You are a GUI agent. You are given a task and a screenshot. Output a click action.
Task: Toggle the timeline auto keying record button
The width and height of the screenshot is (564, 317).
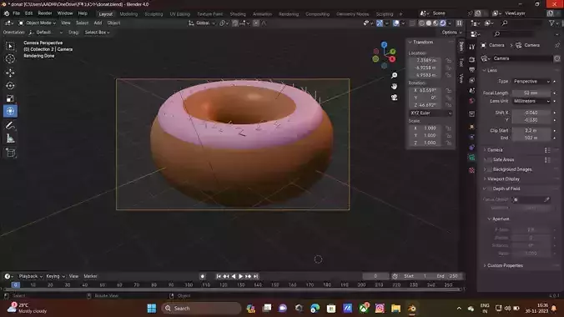pos(203,276)
